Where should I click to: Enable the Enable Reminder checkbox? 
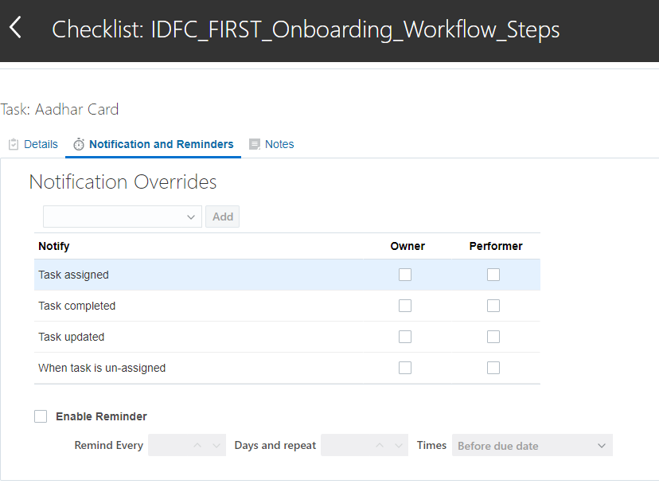pyautogui.click(x=41, y=416)
